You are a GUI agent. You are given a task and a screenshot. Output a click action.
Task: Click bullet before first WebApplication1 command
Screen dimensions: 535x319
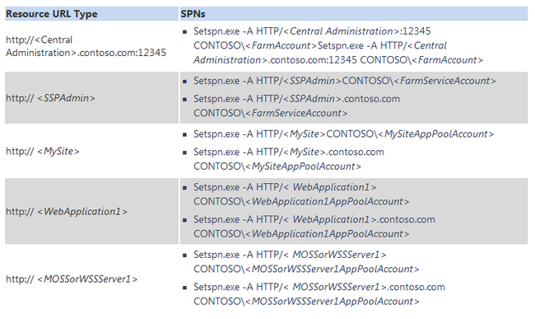pos(184,187)
